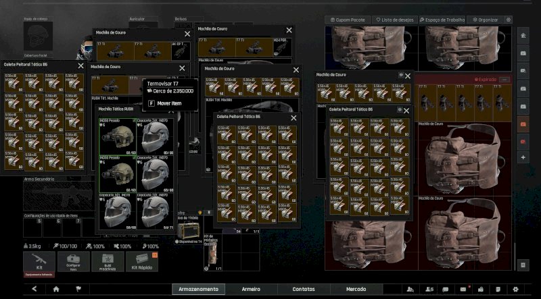Collapse the Expirado section toggle
The width and height of the screenshot is (541, 299).
point(505,80)
